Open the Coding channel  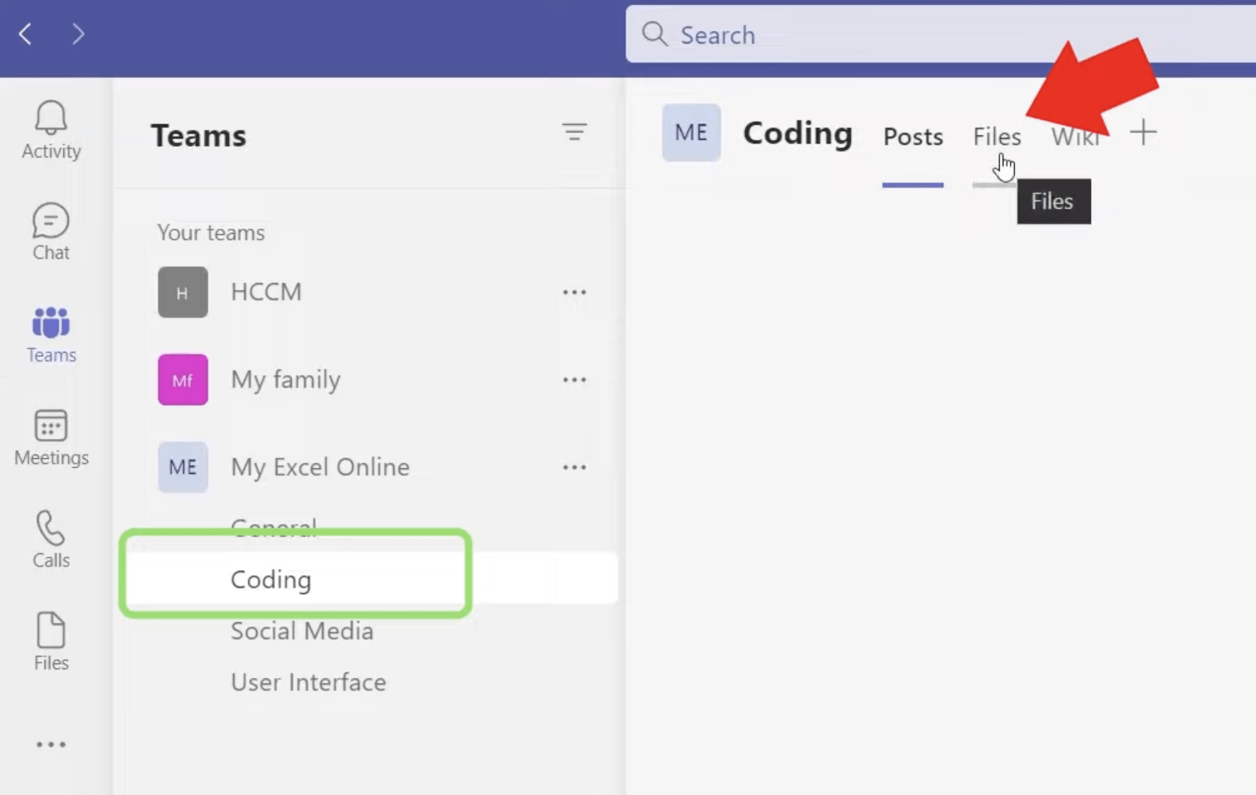coord(271,579)
